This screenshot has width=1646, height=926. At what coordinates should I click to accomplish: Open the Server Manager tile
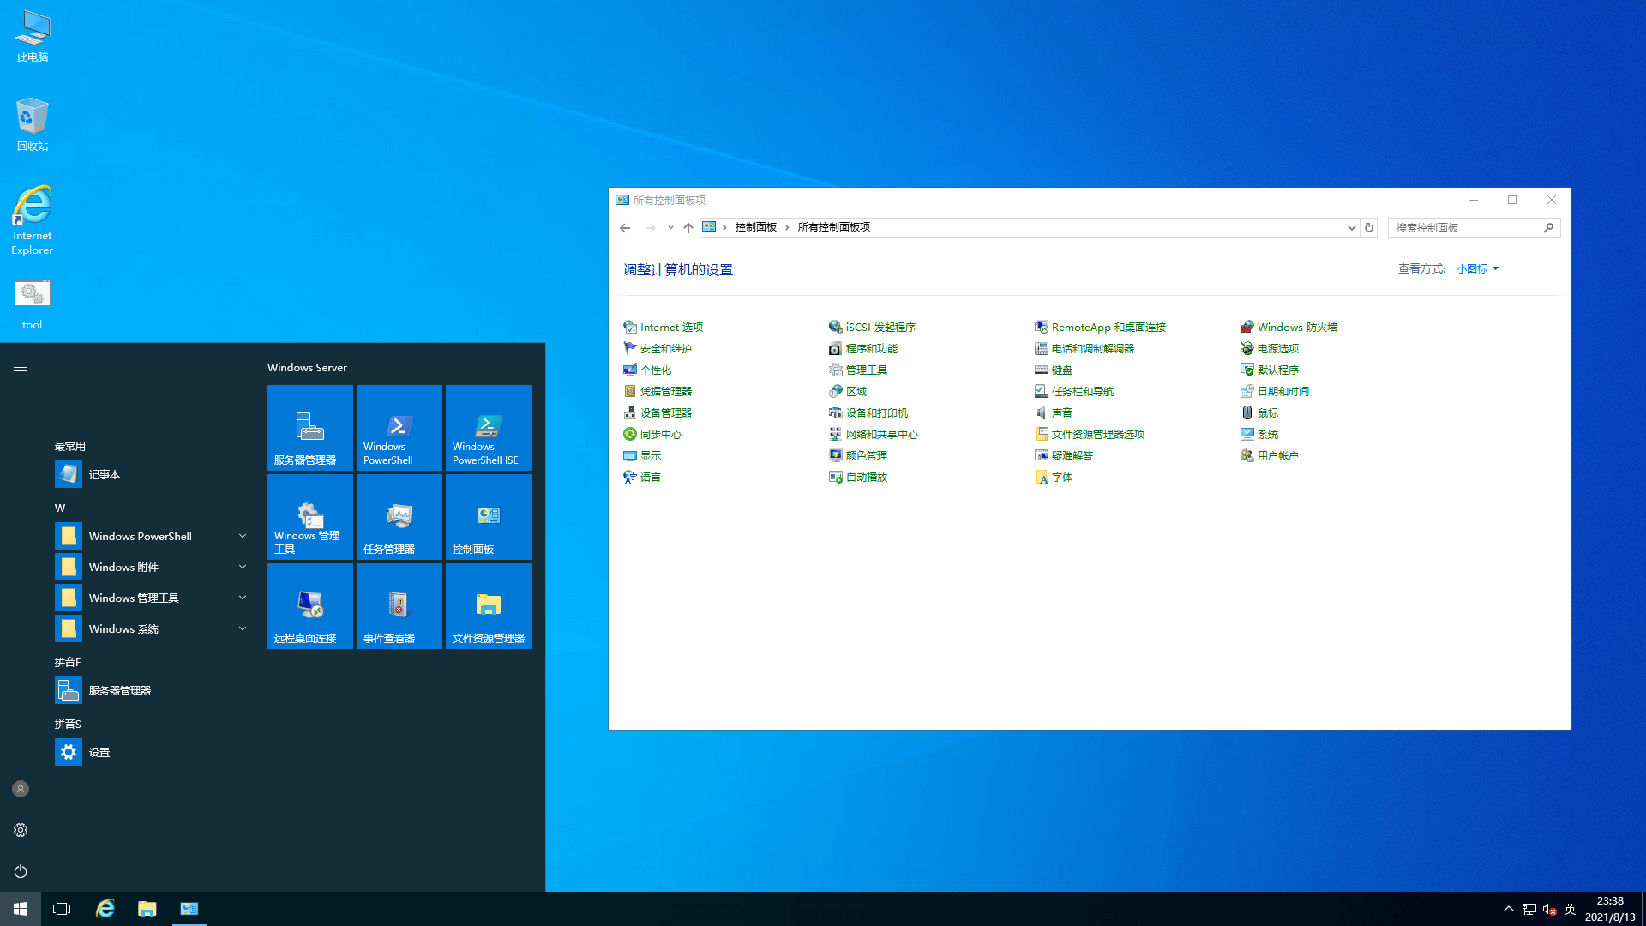tap(309, 427)
